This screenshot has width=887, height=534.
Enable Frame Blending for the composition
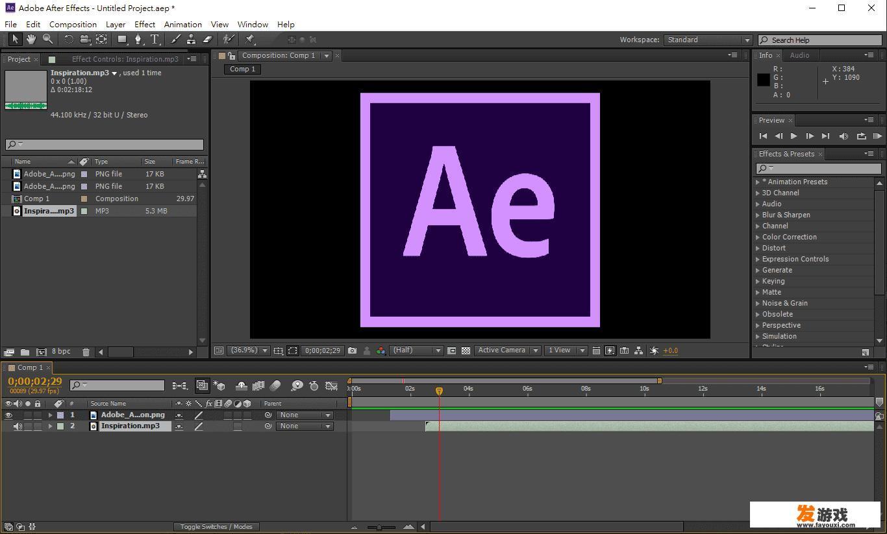258,385
